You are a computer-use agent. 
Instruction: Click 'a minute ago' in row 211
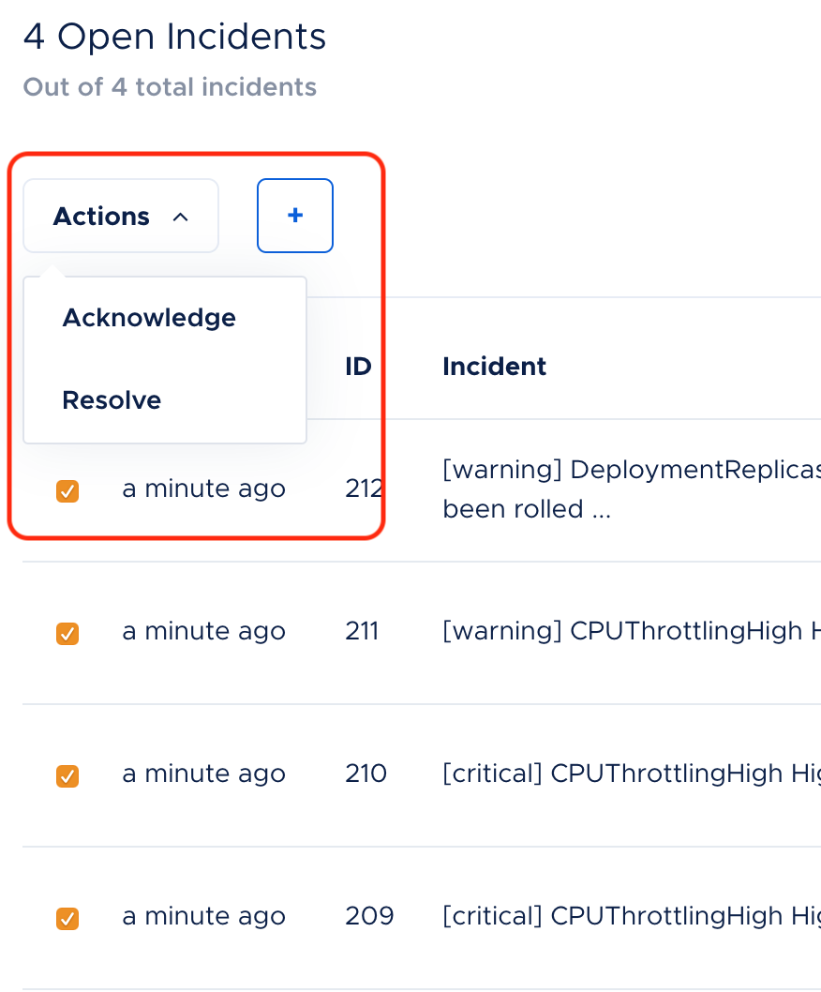(x=203, y=631)
